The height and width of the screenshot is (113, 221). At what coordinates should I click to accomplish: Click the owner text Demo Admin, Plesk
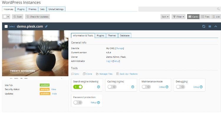click(x=116, y=57)
